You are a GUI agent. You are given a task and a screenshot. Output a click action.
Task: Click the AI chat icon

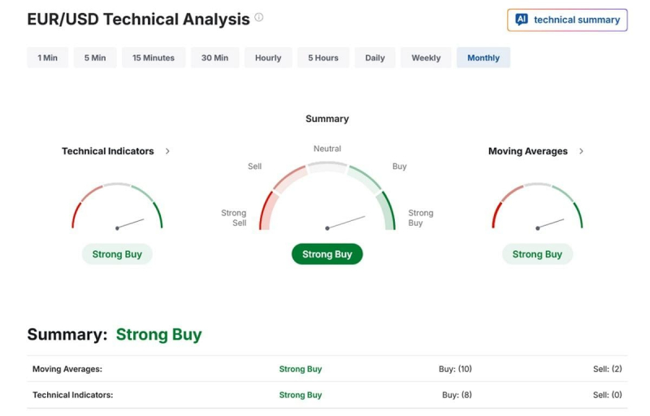(x=522, y=19)
